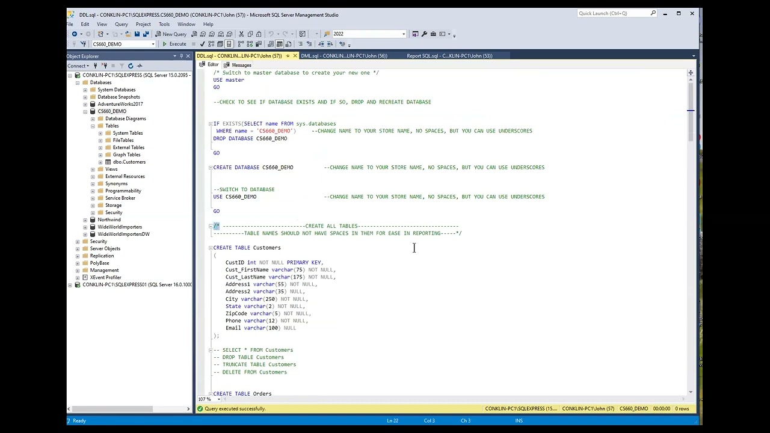Click the Parse checkmark icon
The height and width of the screenshot is (433, 770).
coord(202,44)
